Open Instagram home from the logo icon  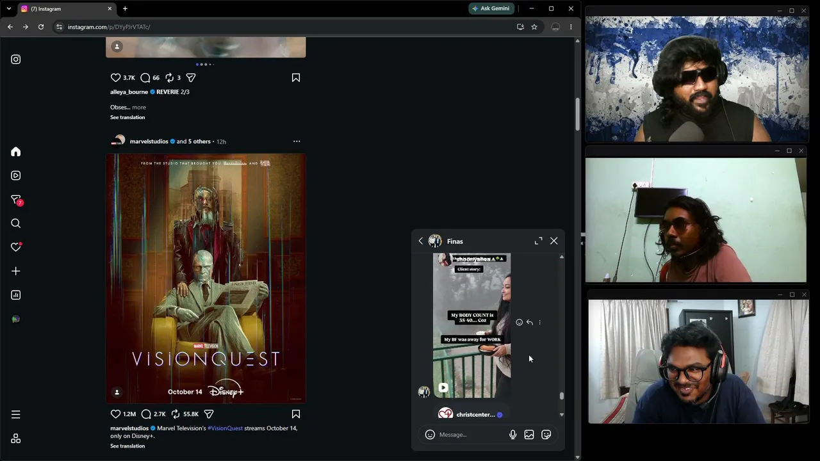coord(16,60)
